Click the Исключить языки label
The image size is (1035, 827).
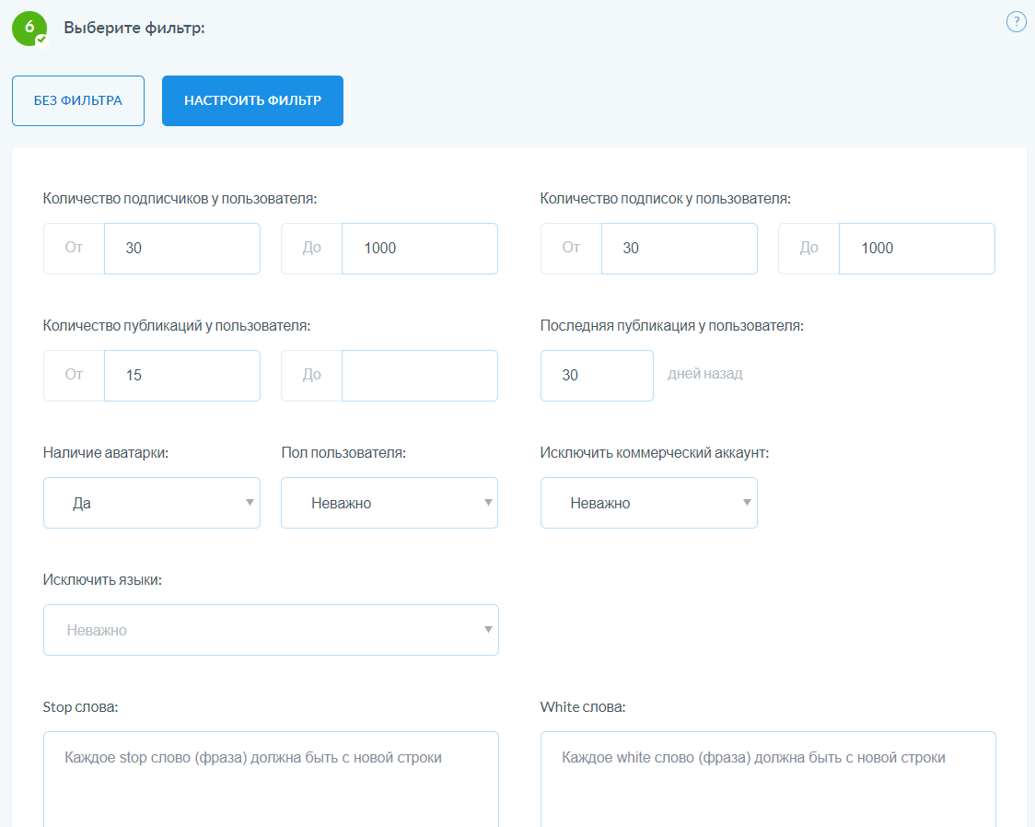click(102, 580)
